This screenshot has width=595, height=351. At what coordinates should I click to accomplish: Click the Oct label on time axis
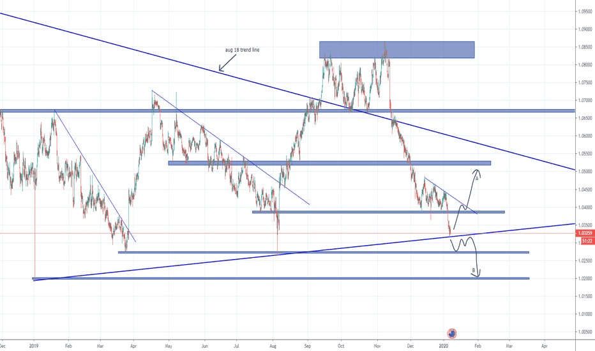point(341,346)
